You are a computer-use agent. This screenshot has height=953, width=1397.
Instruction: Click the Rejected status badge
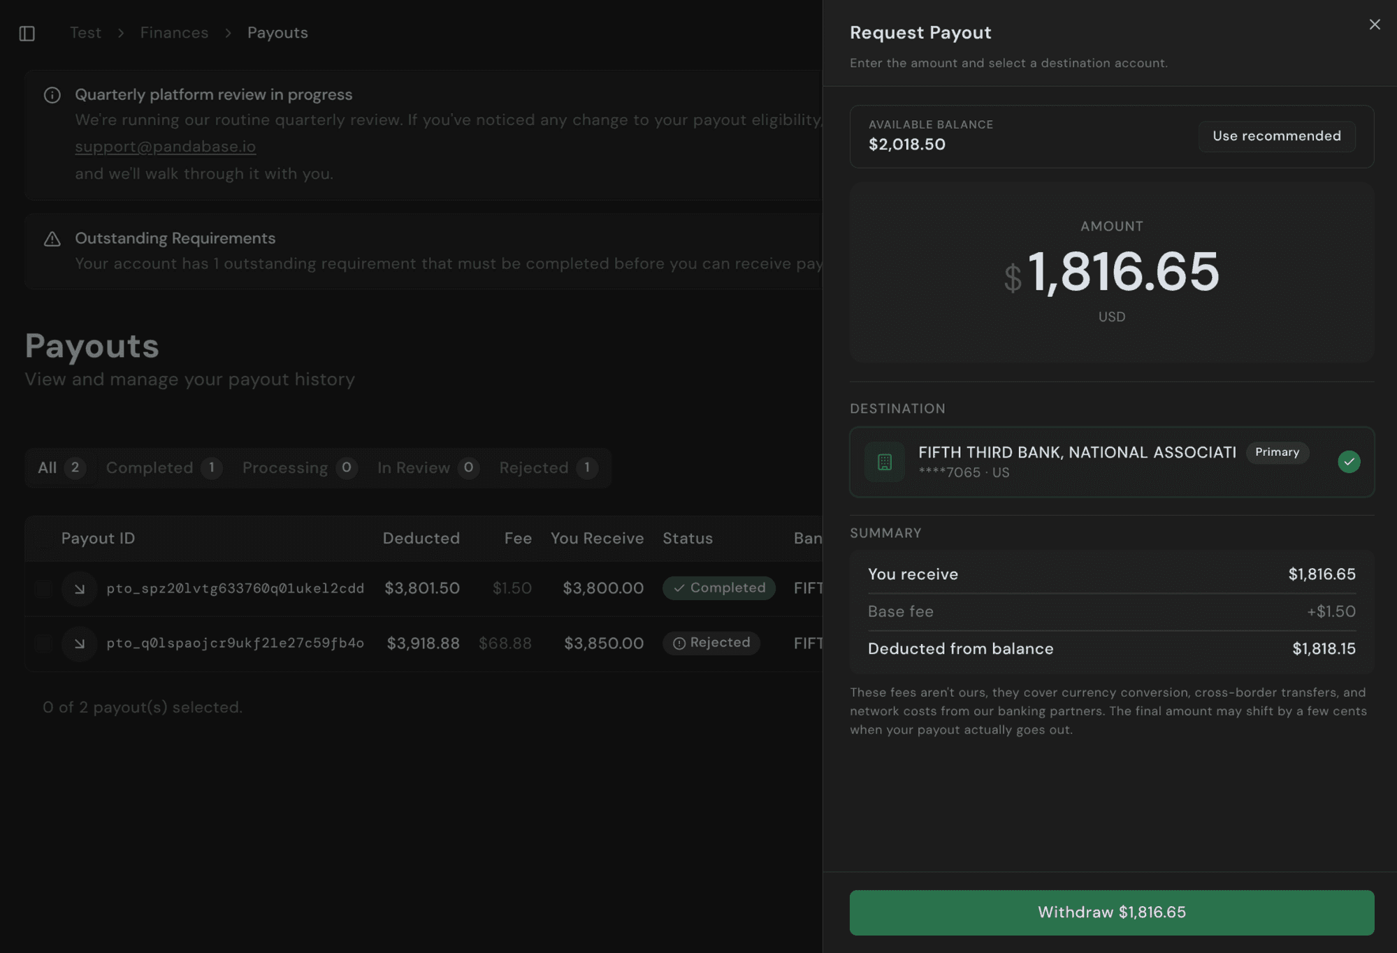[711, 643]
